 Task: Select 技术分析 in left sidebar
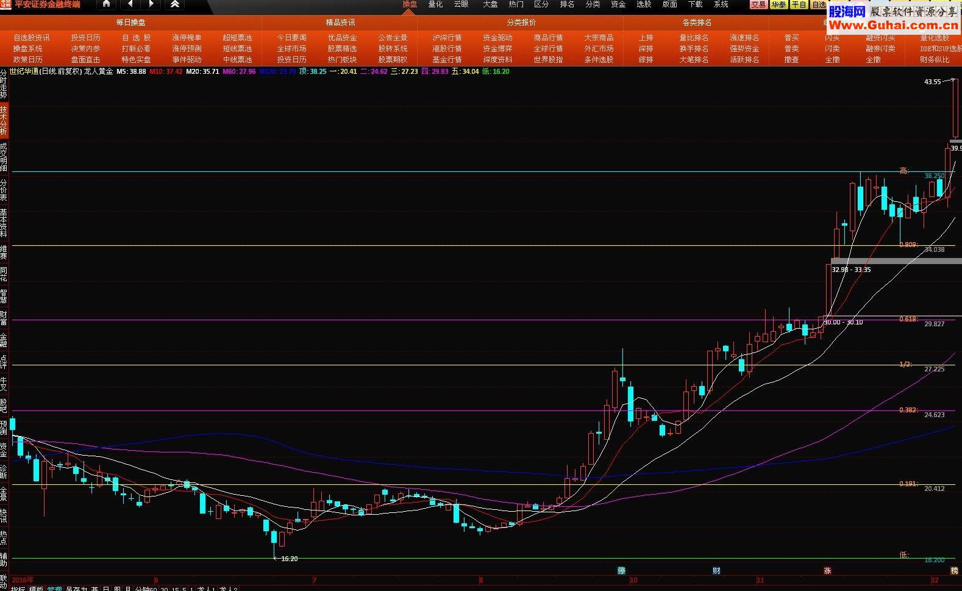coord(4,121)
